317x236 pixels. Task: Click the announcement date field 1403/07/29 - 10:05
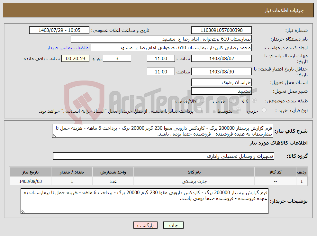click(59, 30)
